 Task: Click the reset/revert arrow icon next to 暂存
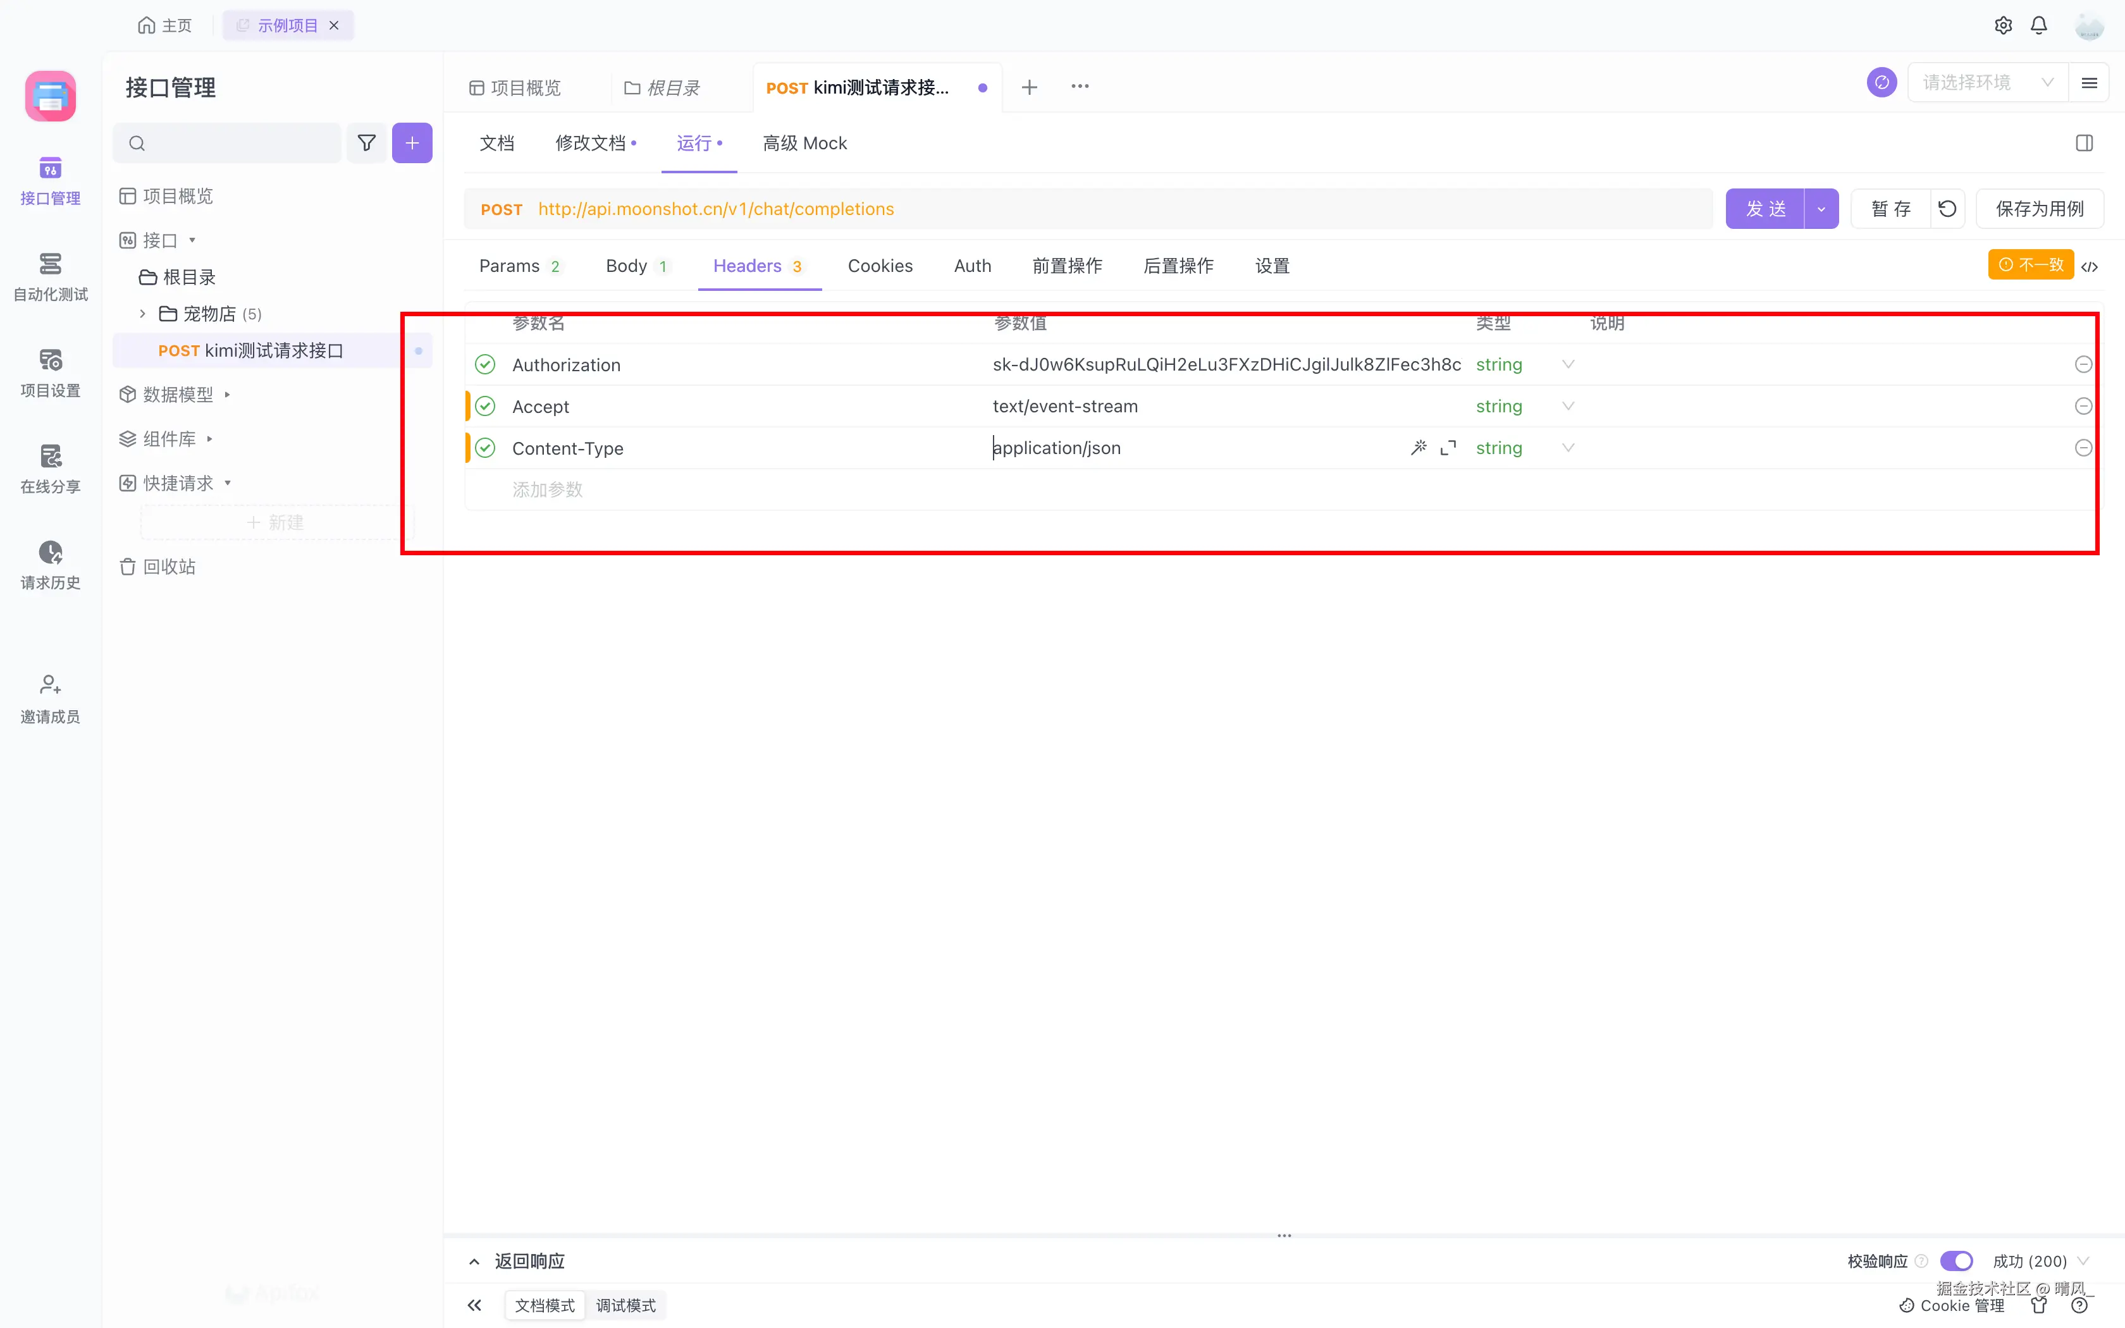click(1947, 209)
